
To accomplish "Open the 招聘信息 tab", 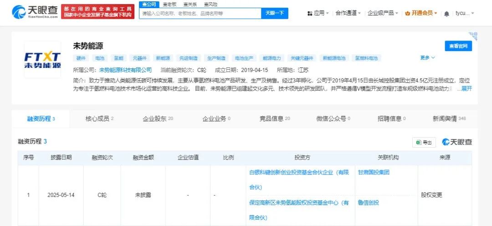I will point(392,118).
